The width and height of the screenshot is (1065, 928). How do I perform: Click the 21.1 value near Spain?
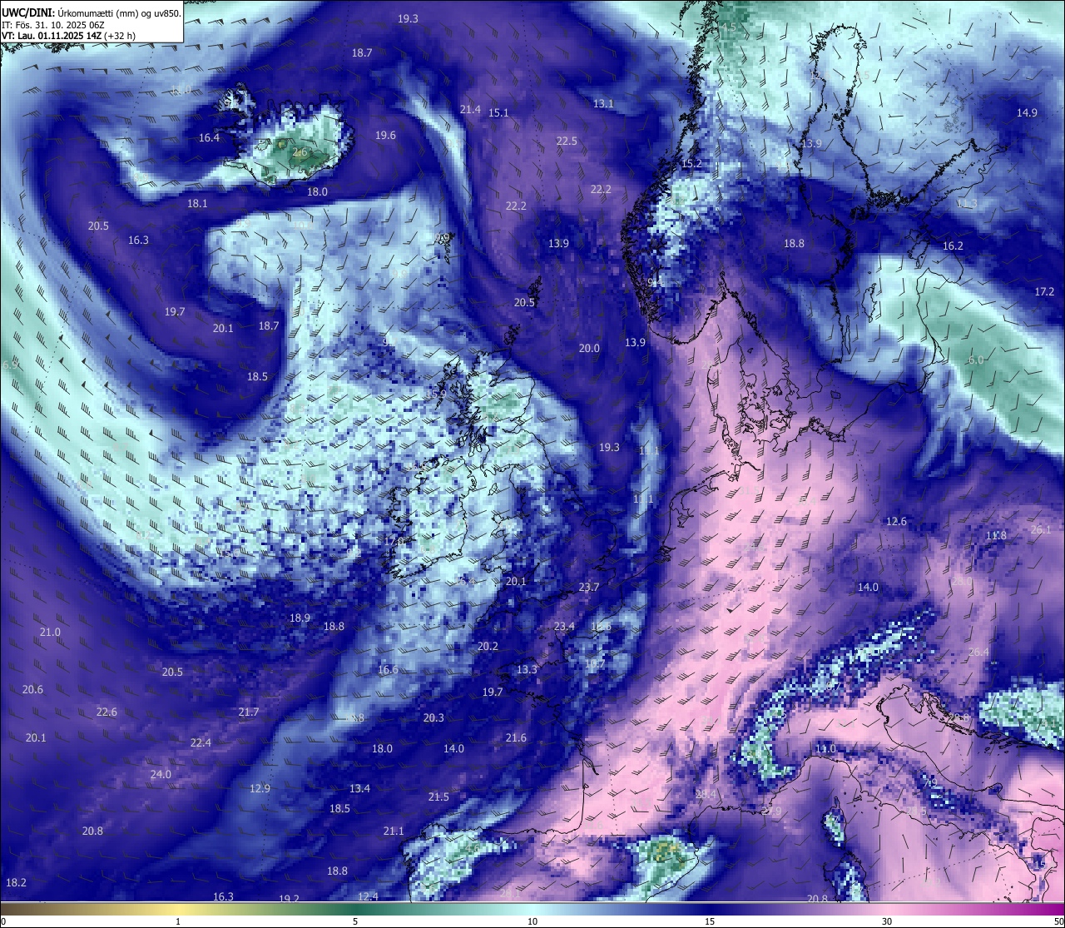pyautogui.click(x=394, y=831)
